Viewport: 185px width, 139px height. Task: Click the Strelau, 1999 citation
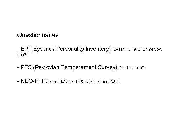pyautogui.click(x=132, y=68)
